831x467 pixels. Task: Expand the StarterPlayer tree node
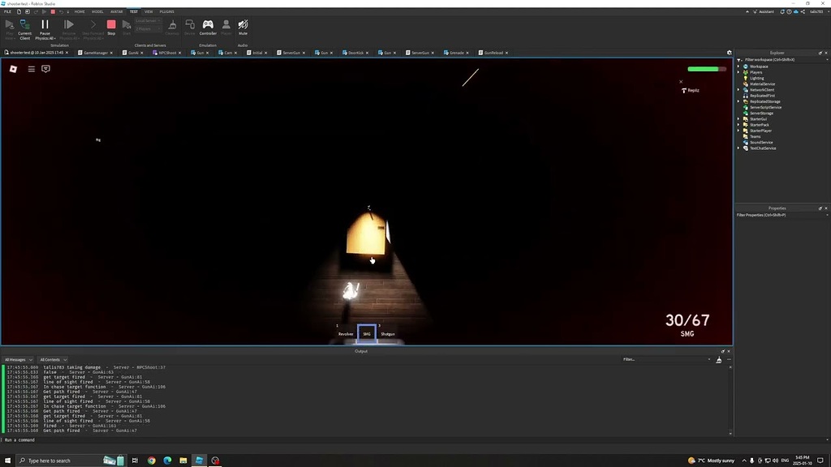738,131
